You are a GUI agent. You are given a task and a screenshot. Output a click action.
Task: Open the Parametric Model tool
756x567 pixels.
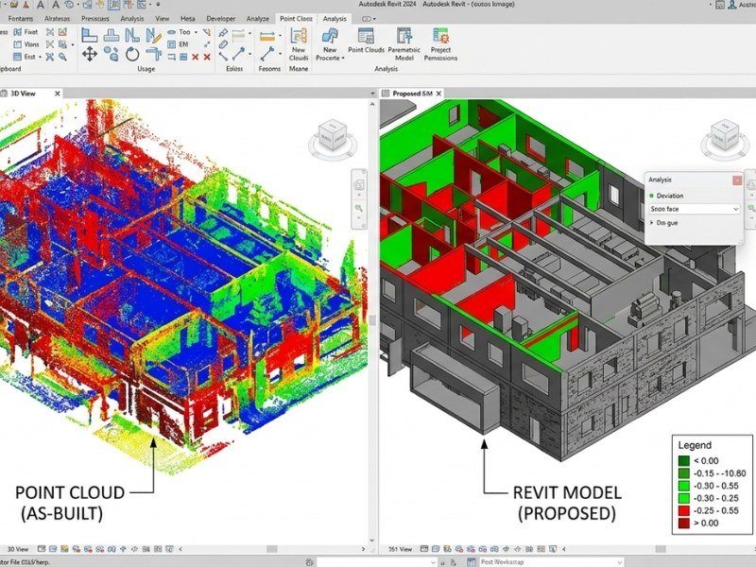(x=404, y=43)
